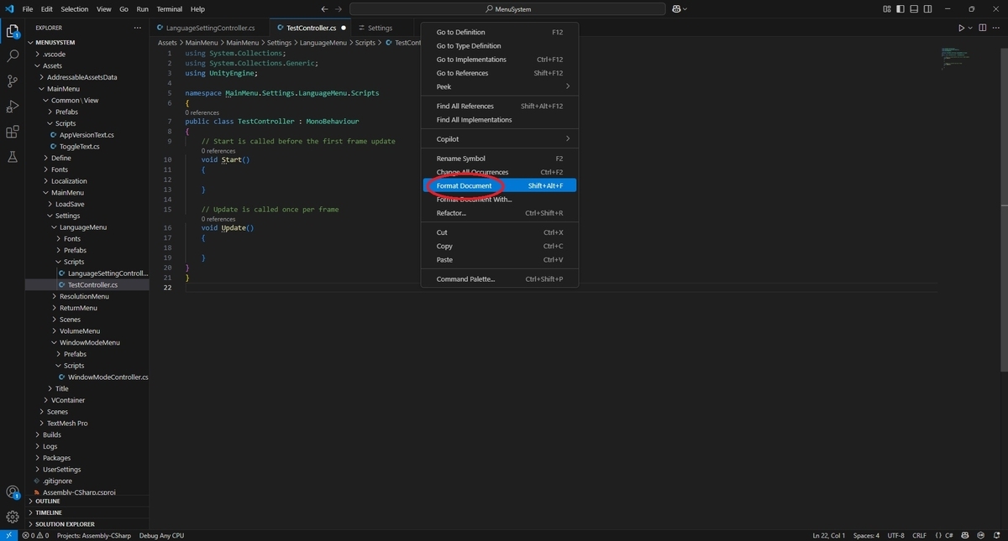Choose Format Document from the context menu
Screen dimensions: 1008x541
[463, 185]
